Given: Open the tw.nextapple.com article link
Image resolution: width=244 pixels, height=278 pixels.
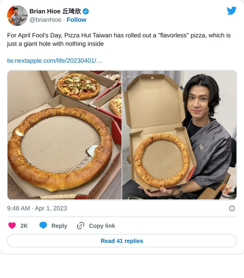Looking at the screenshot, I should point(54,61).
